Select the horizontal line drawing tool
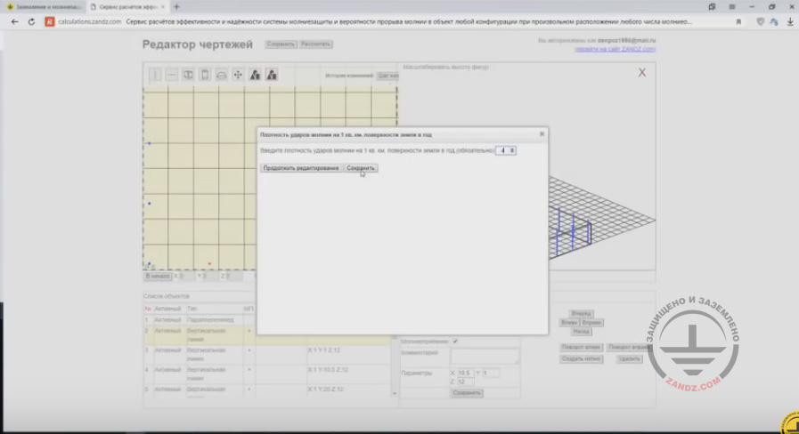Viewport: 799px width, 434px height. pyautogui.click(x=172, y=75)
